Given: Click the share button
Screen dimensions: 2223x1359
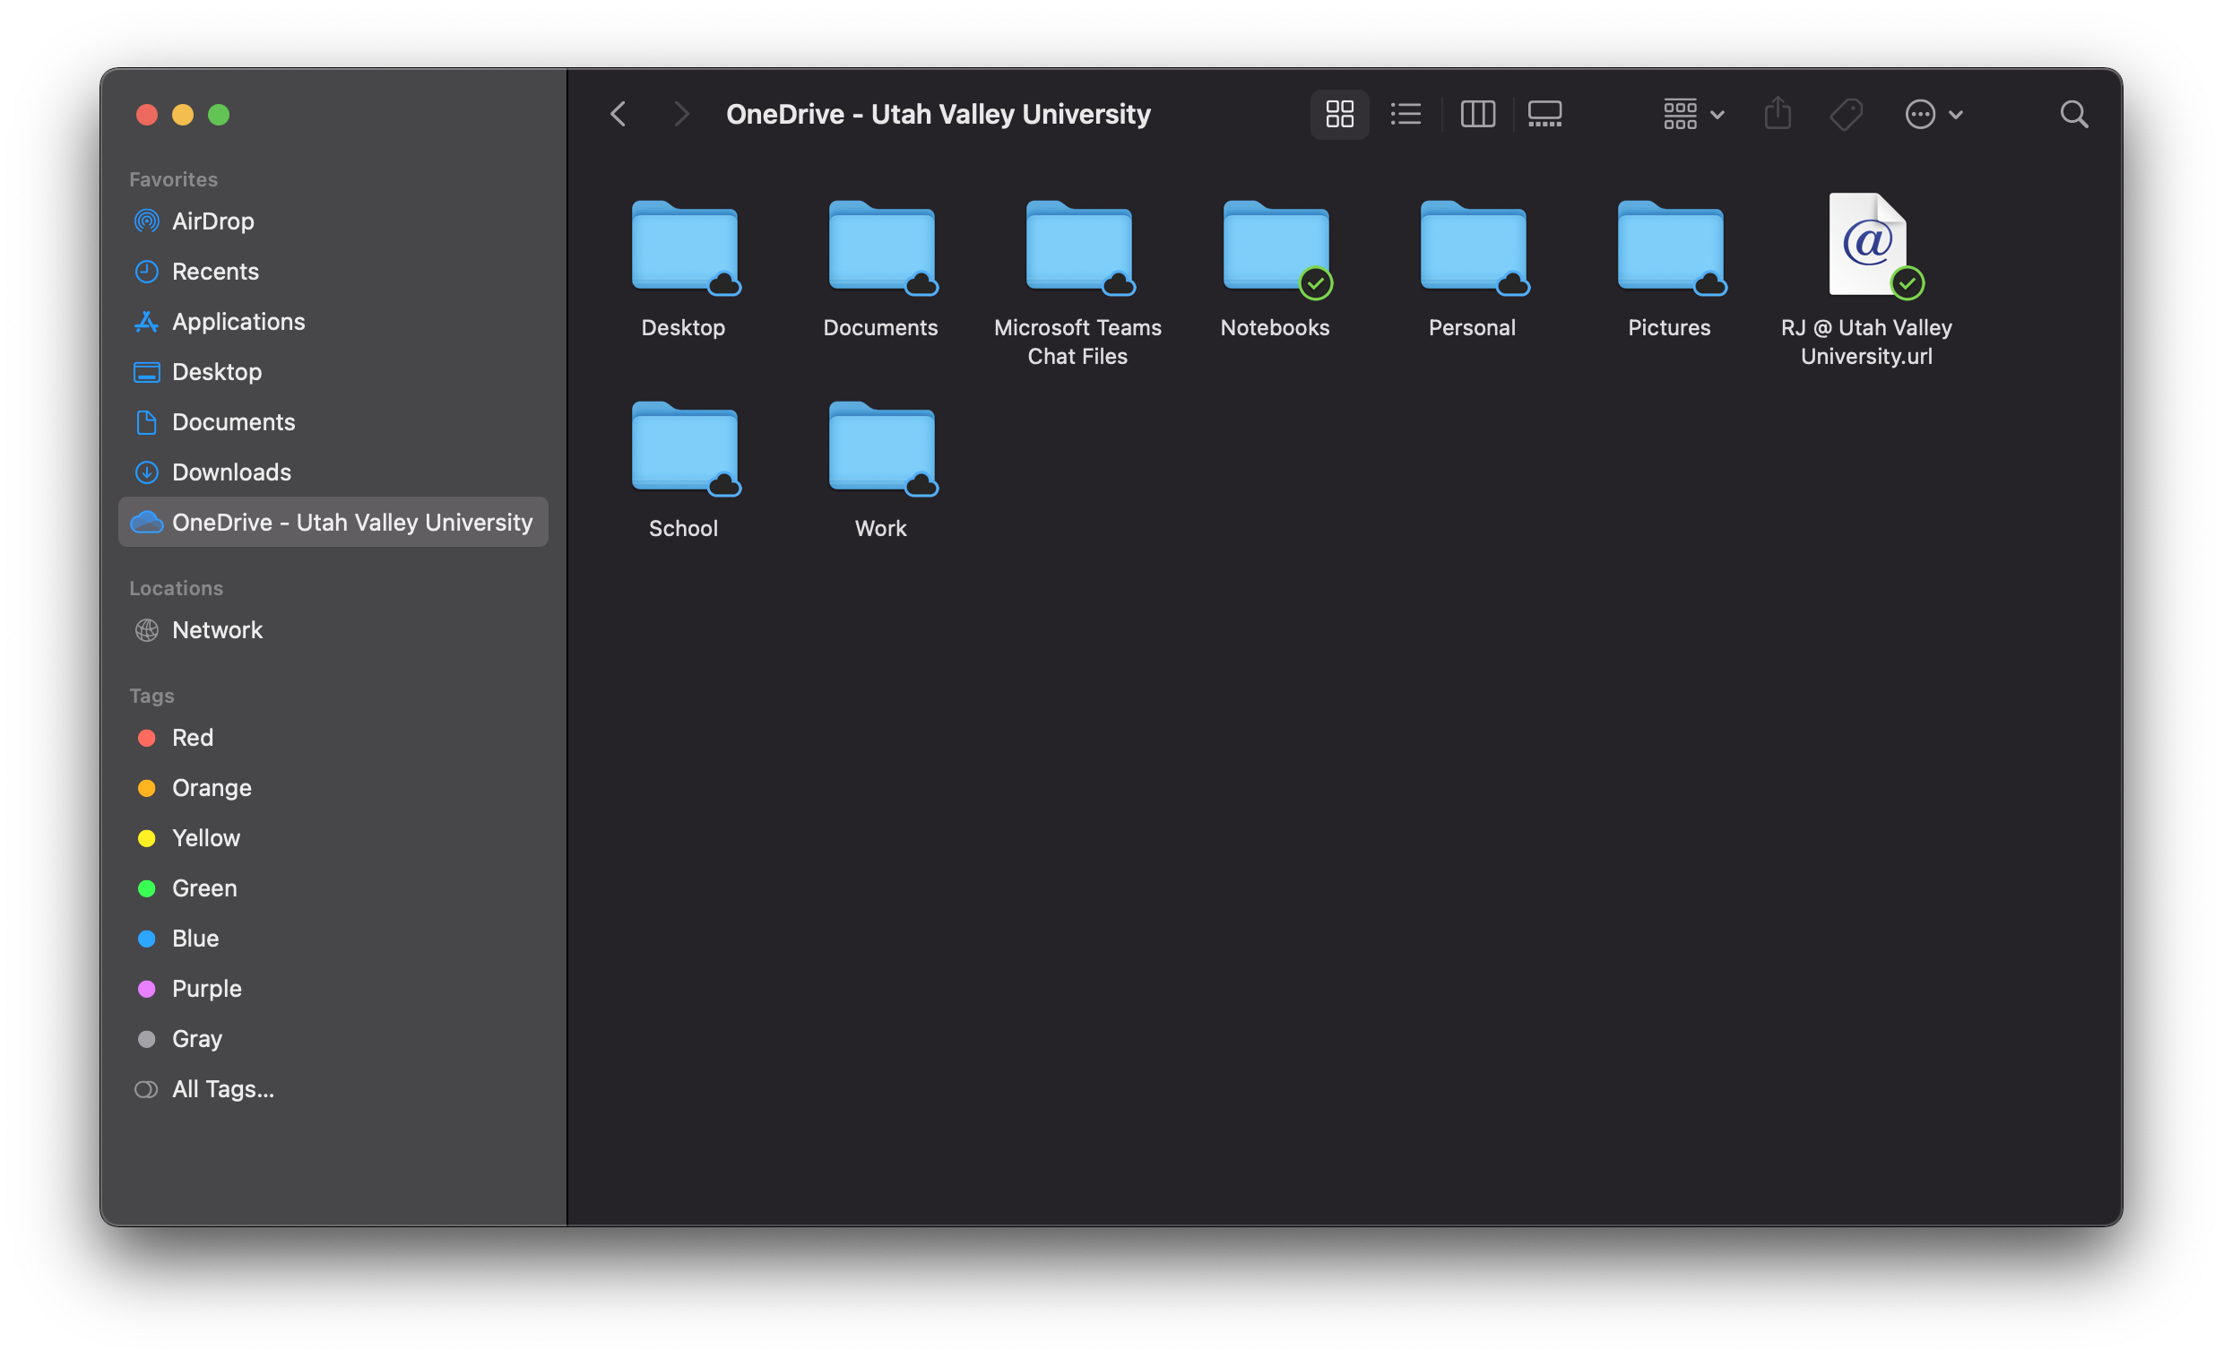Looking at the screenshot, I should 1780,115.
